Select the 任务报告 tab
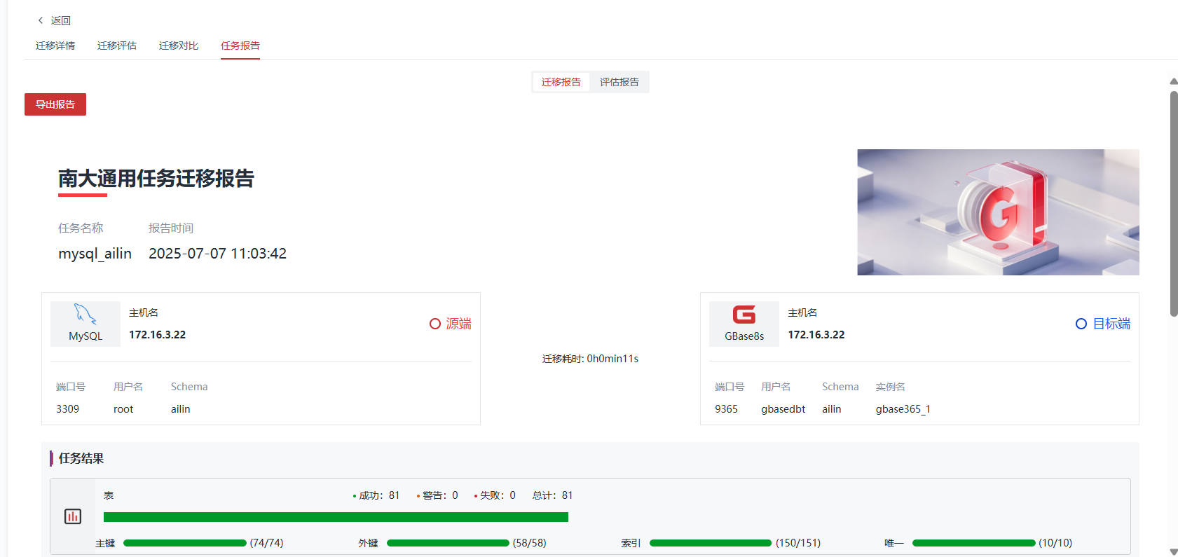This screenshot has height=557, width=1178. click(240, 46)
